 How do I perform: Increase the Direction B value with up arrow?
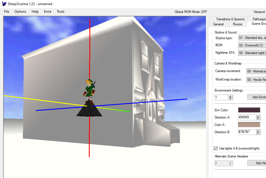(x=258, y=131)
